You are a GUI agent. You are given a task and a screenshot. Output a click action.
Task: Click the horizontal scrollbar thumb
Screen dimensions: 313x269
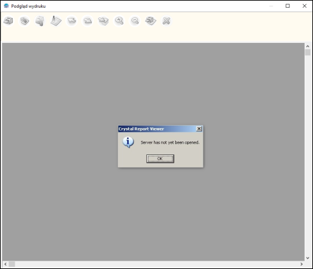coord(12,264)
